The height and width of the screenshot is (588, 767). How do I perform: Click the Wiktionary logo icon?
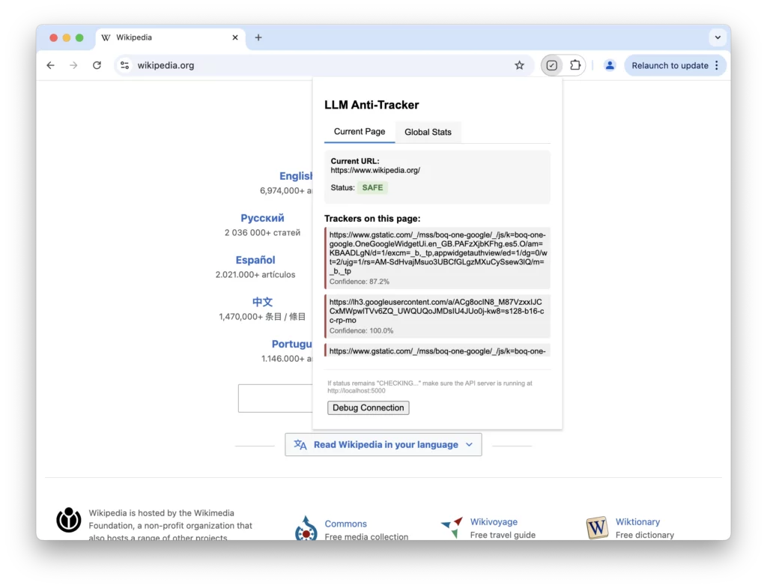tap(597, 527)
